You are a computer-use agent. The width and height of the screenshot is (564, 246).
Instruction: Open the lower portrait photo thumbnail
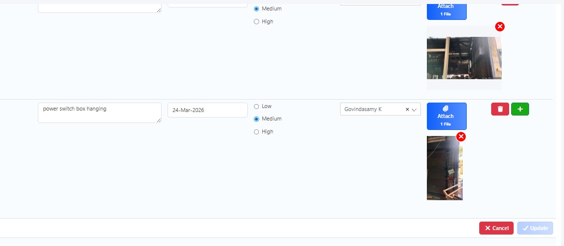pos(444,168)
